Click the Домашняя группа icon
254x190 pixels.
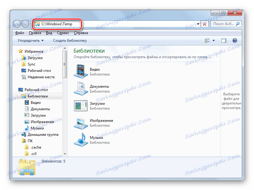(x=24, y=135)
